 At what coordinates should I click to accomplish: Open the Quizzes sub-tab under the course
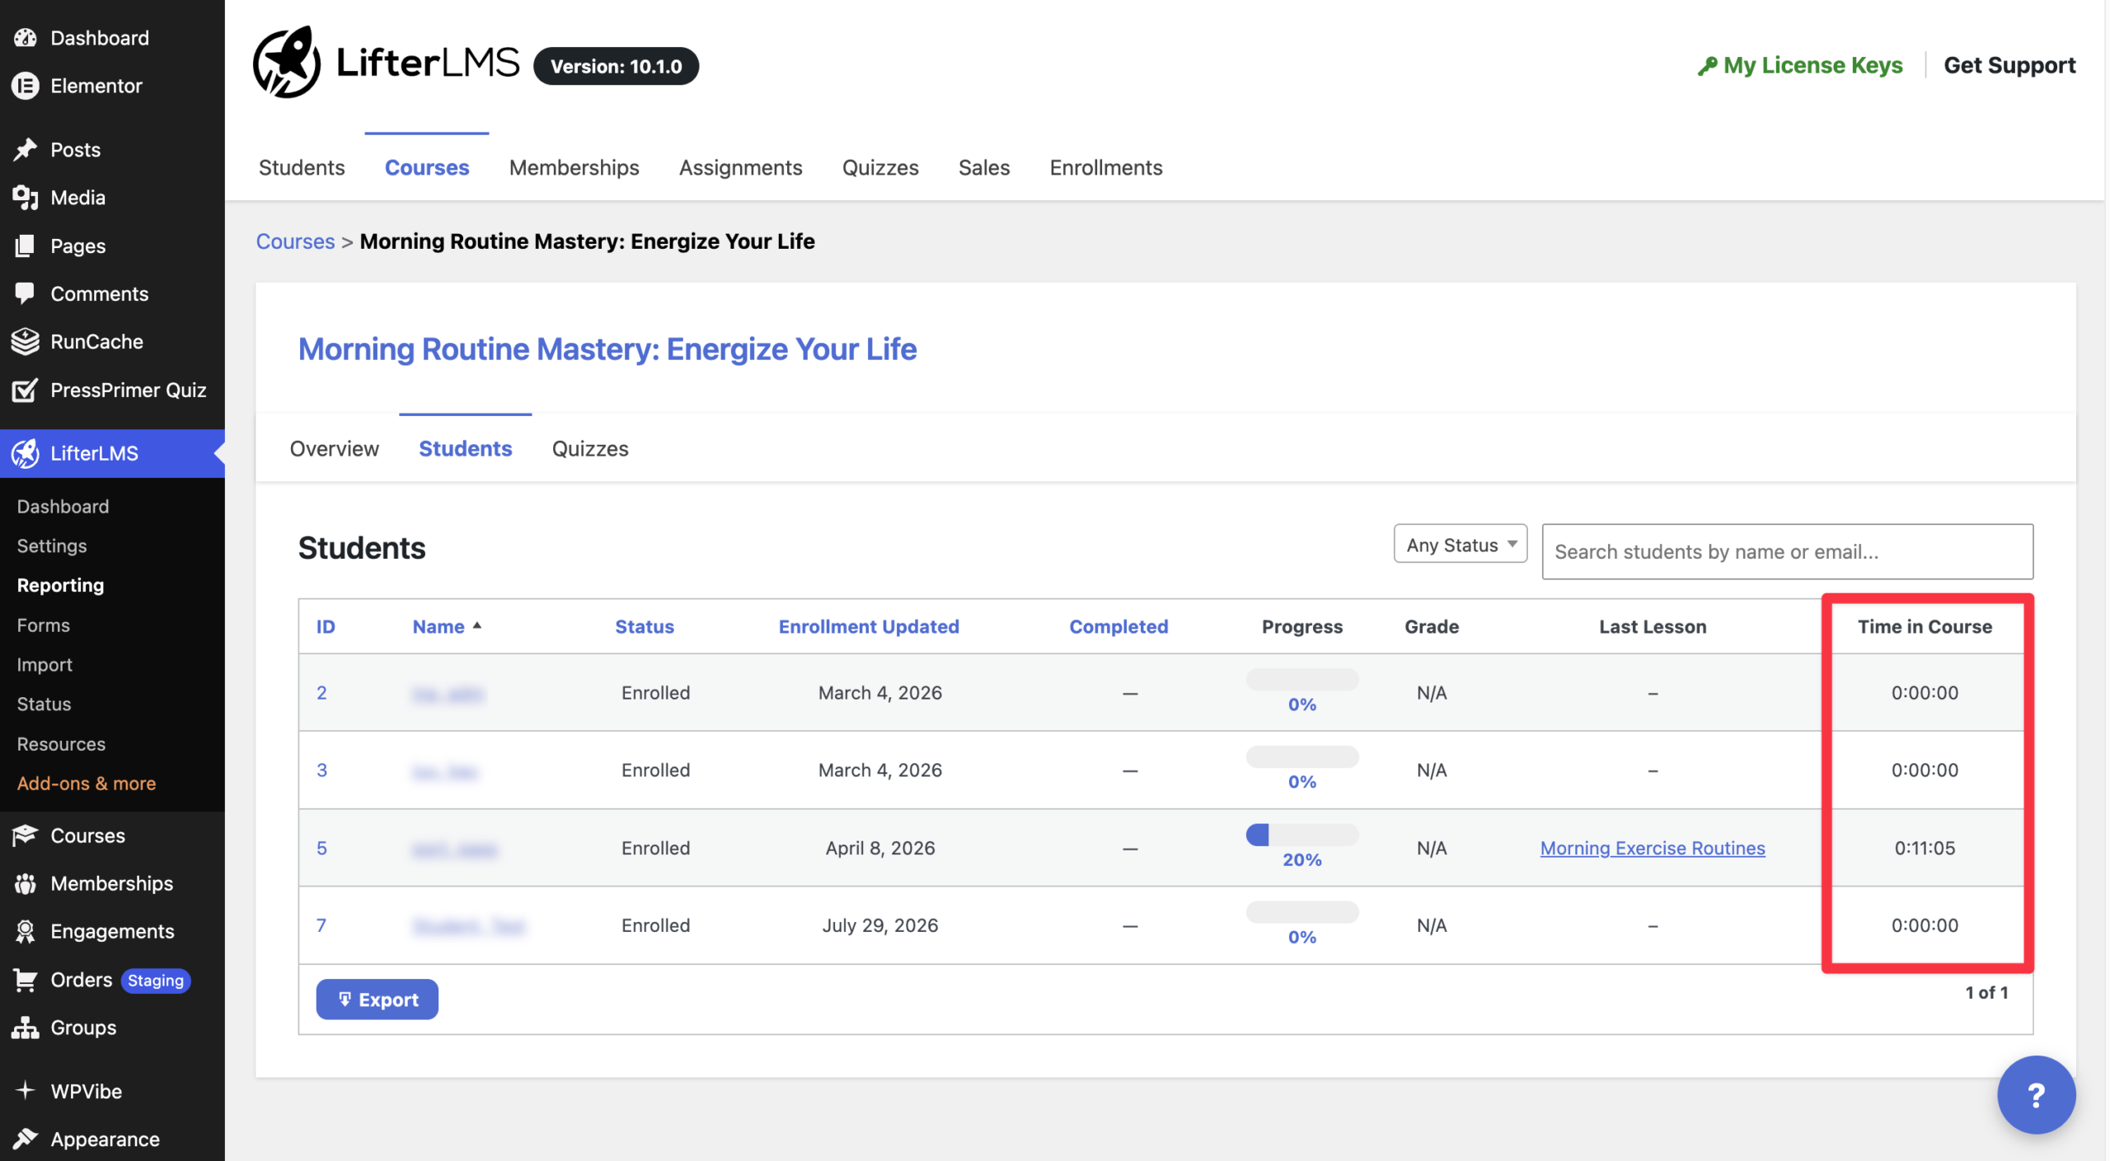click(590, 448)
